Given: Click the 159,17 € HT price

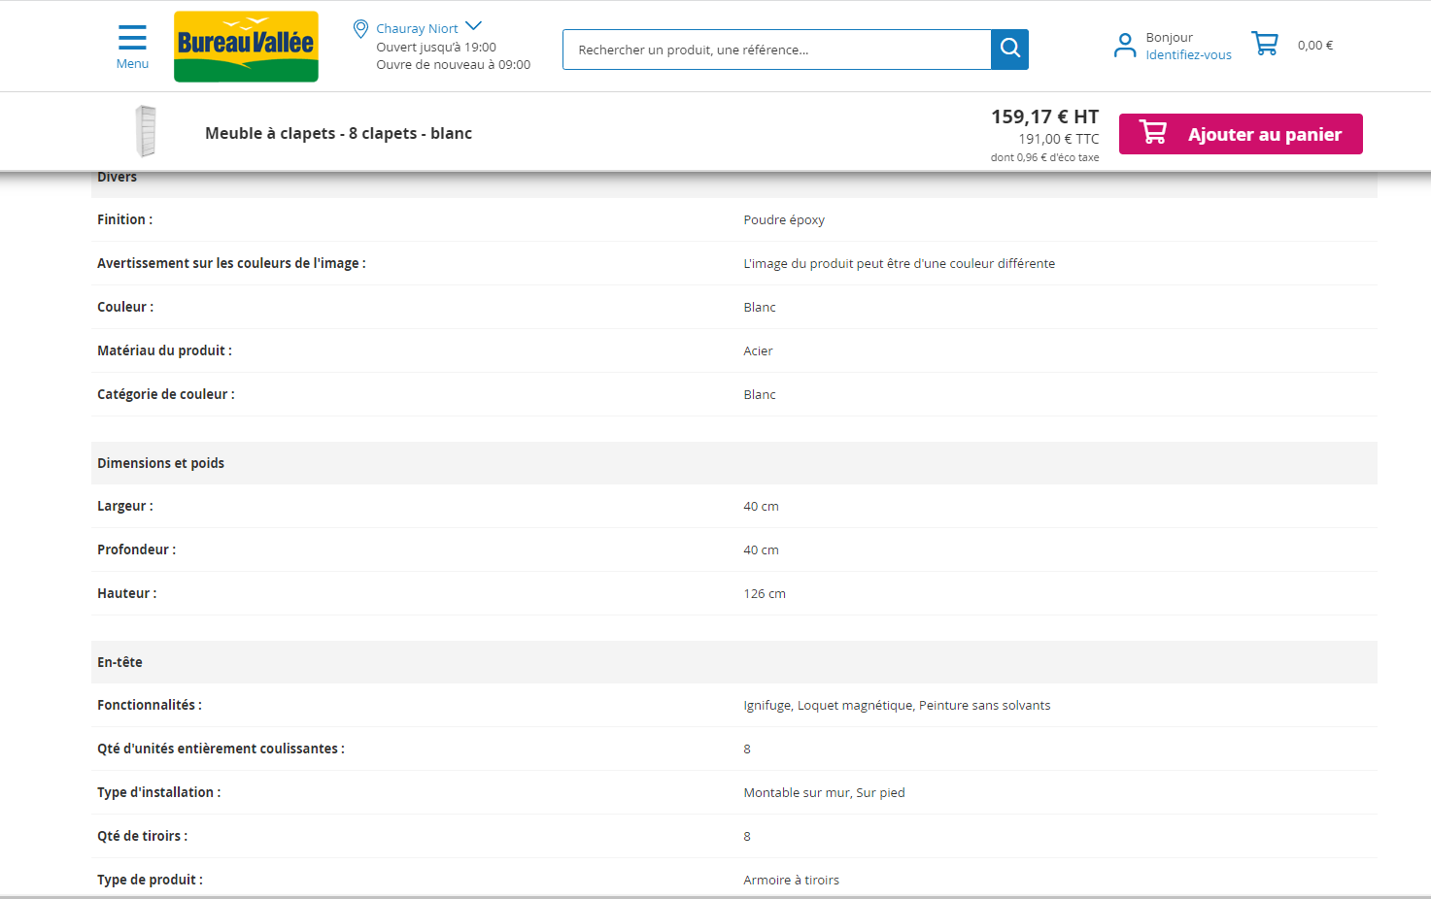Looking at the screenshot, I should (x=1044, y=117).
